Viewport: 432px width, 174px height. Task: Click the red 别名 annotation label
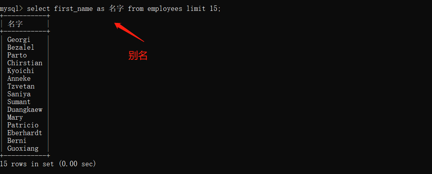pyautogui.click(x=138, y=56)
